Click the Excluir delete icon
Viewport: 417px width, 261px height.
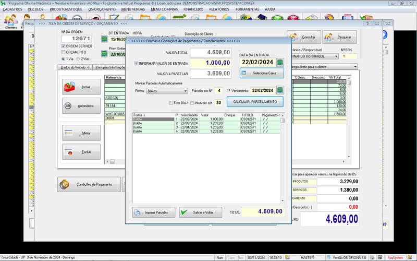point(70,152)
